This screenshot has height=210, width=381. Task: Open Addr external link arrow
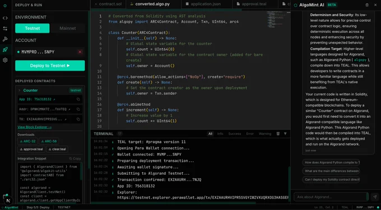(69, 109)
